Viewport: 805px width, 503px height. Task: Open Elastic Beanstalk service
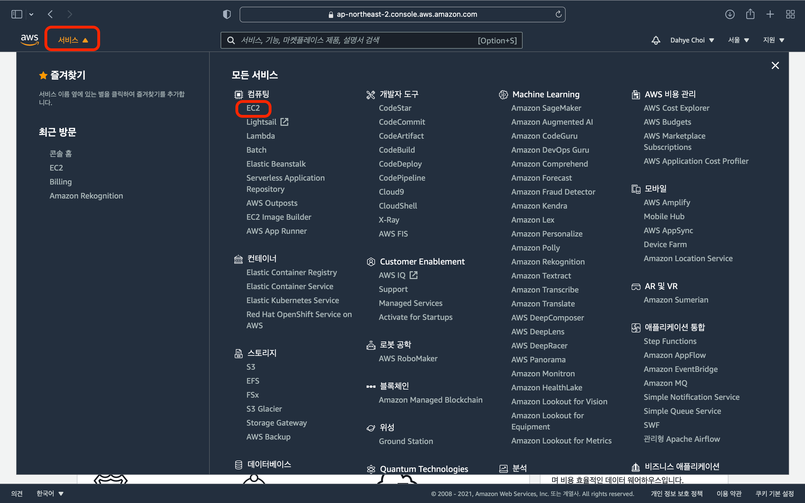276,164
